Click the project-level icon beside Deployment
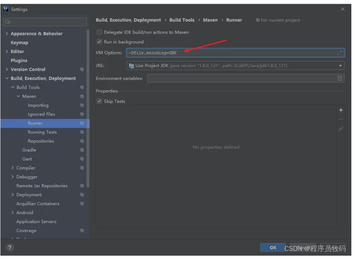Image resolution: width=361 pixels, height=259 pixels. 82,195
